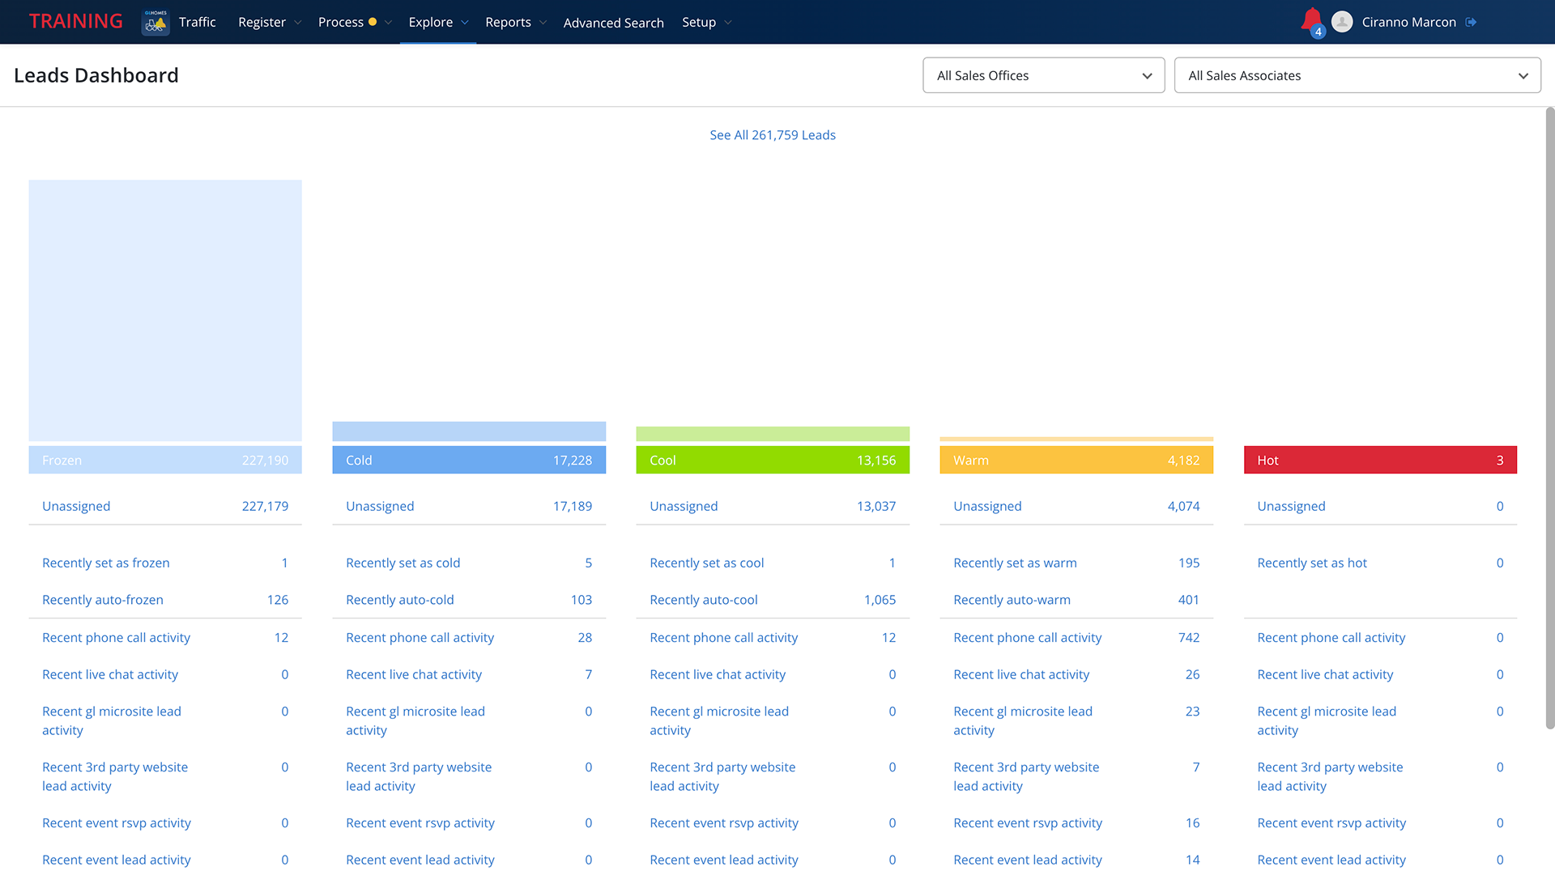Click the green Cool category bar
Screen dimensions: 1555x871
coord(773,460)
